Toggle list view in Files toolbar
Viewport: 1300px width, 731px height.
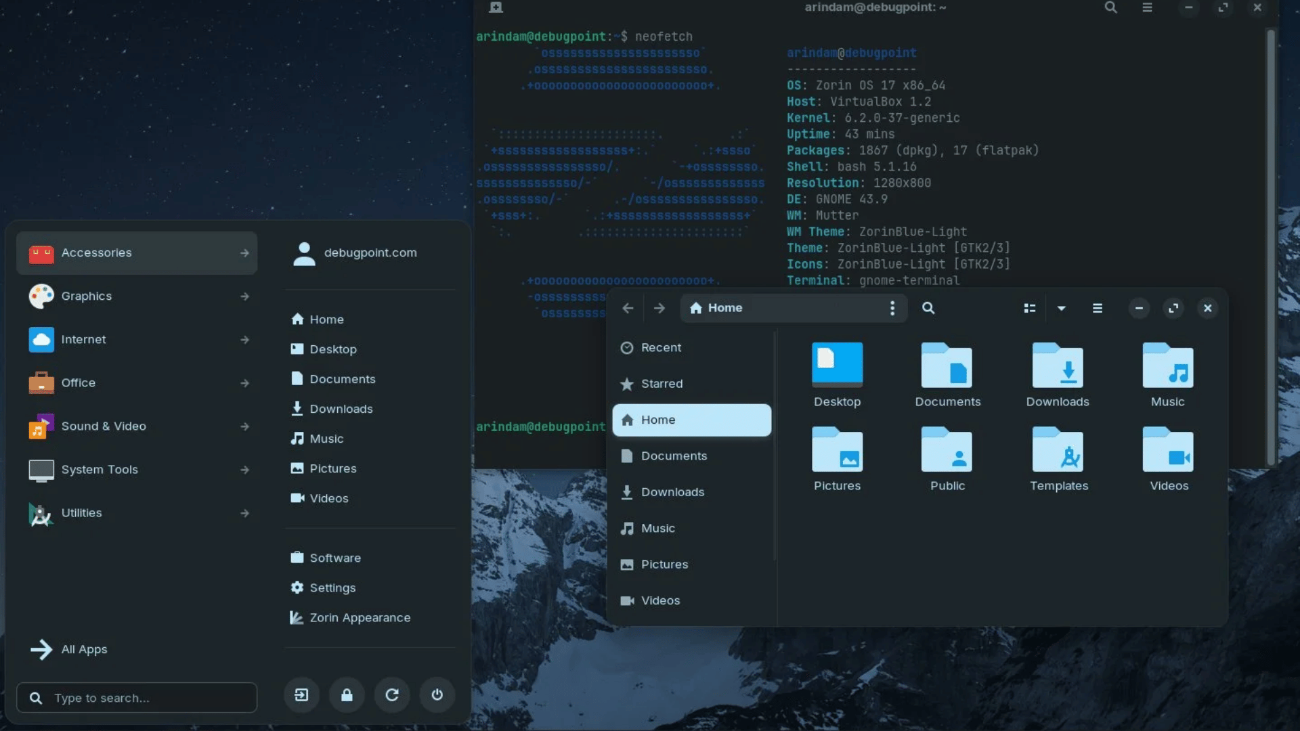click(x=1030, y=308)
